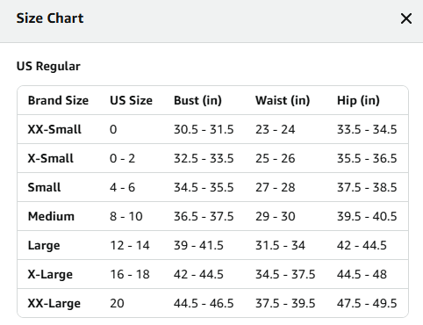The image size is (423, 325).
Task: Select the Small row label
Action: (44, 187)
